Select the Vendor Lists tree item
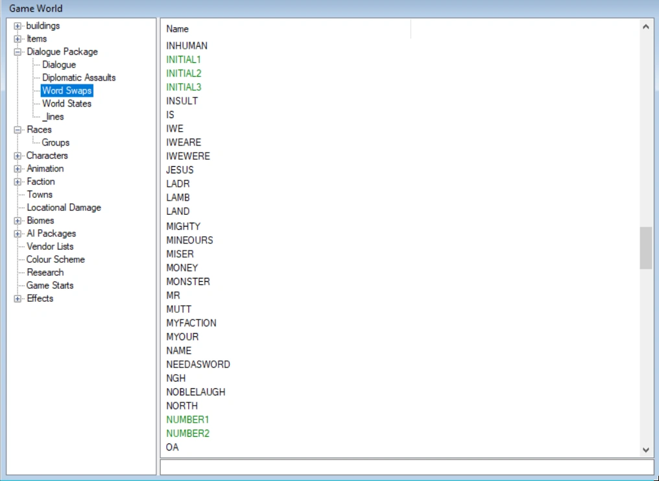The image size is (659, 481). pyautogui.click(x=50, y=247)
